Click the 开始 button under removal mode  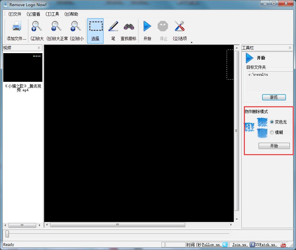point(274,146)
